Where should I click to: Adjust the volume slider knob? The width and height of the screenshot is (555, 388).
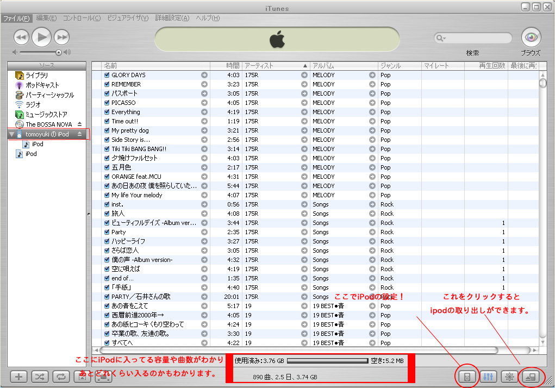58,53
